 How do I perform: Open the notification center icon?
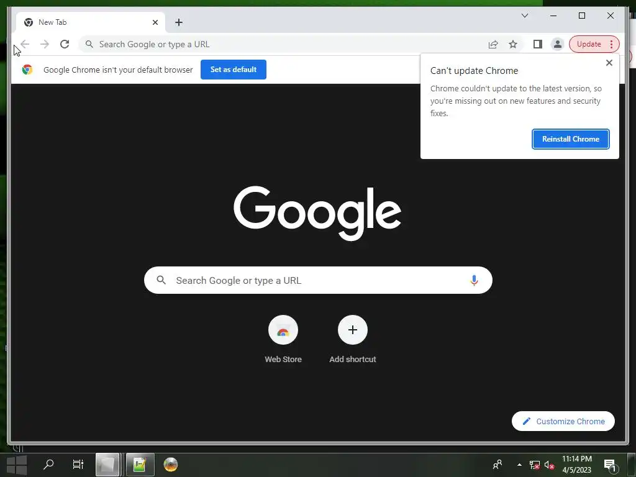pyautogui.click(x=610, y=465)
